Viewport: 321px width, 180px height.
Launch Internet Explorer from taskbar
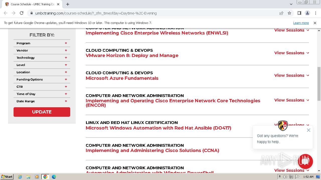coord(20,177)
